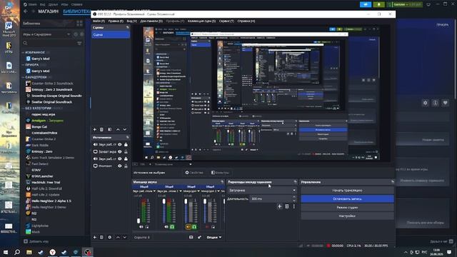Image resolution: width=457 pixels, height=257 pixels.
Task: Toggle the lock on the bottom source in the list
Action: pyautogui.click(x=126, y=166)
